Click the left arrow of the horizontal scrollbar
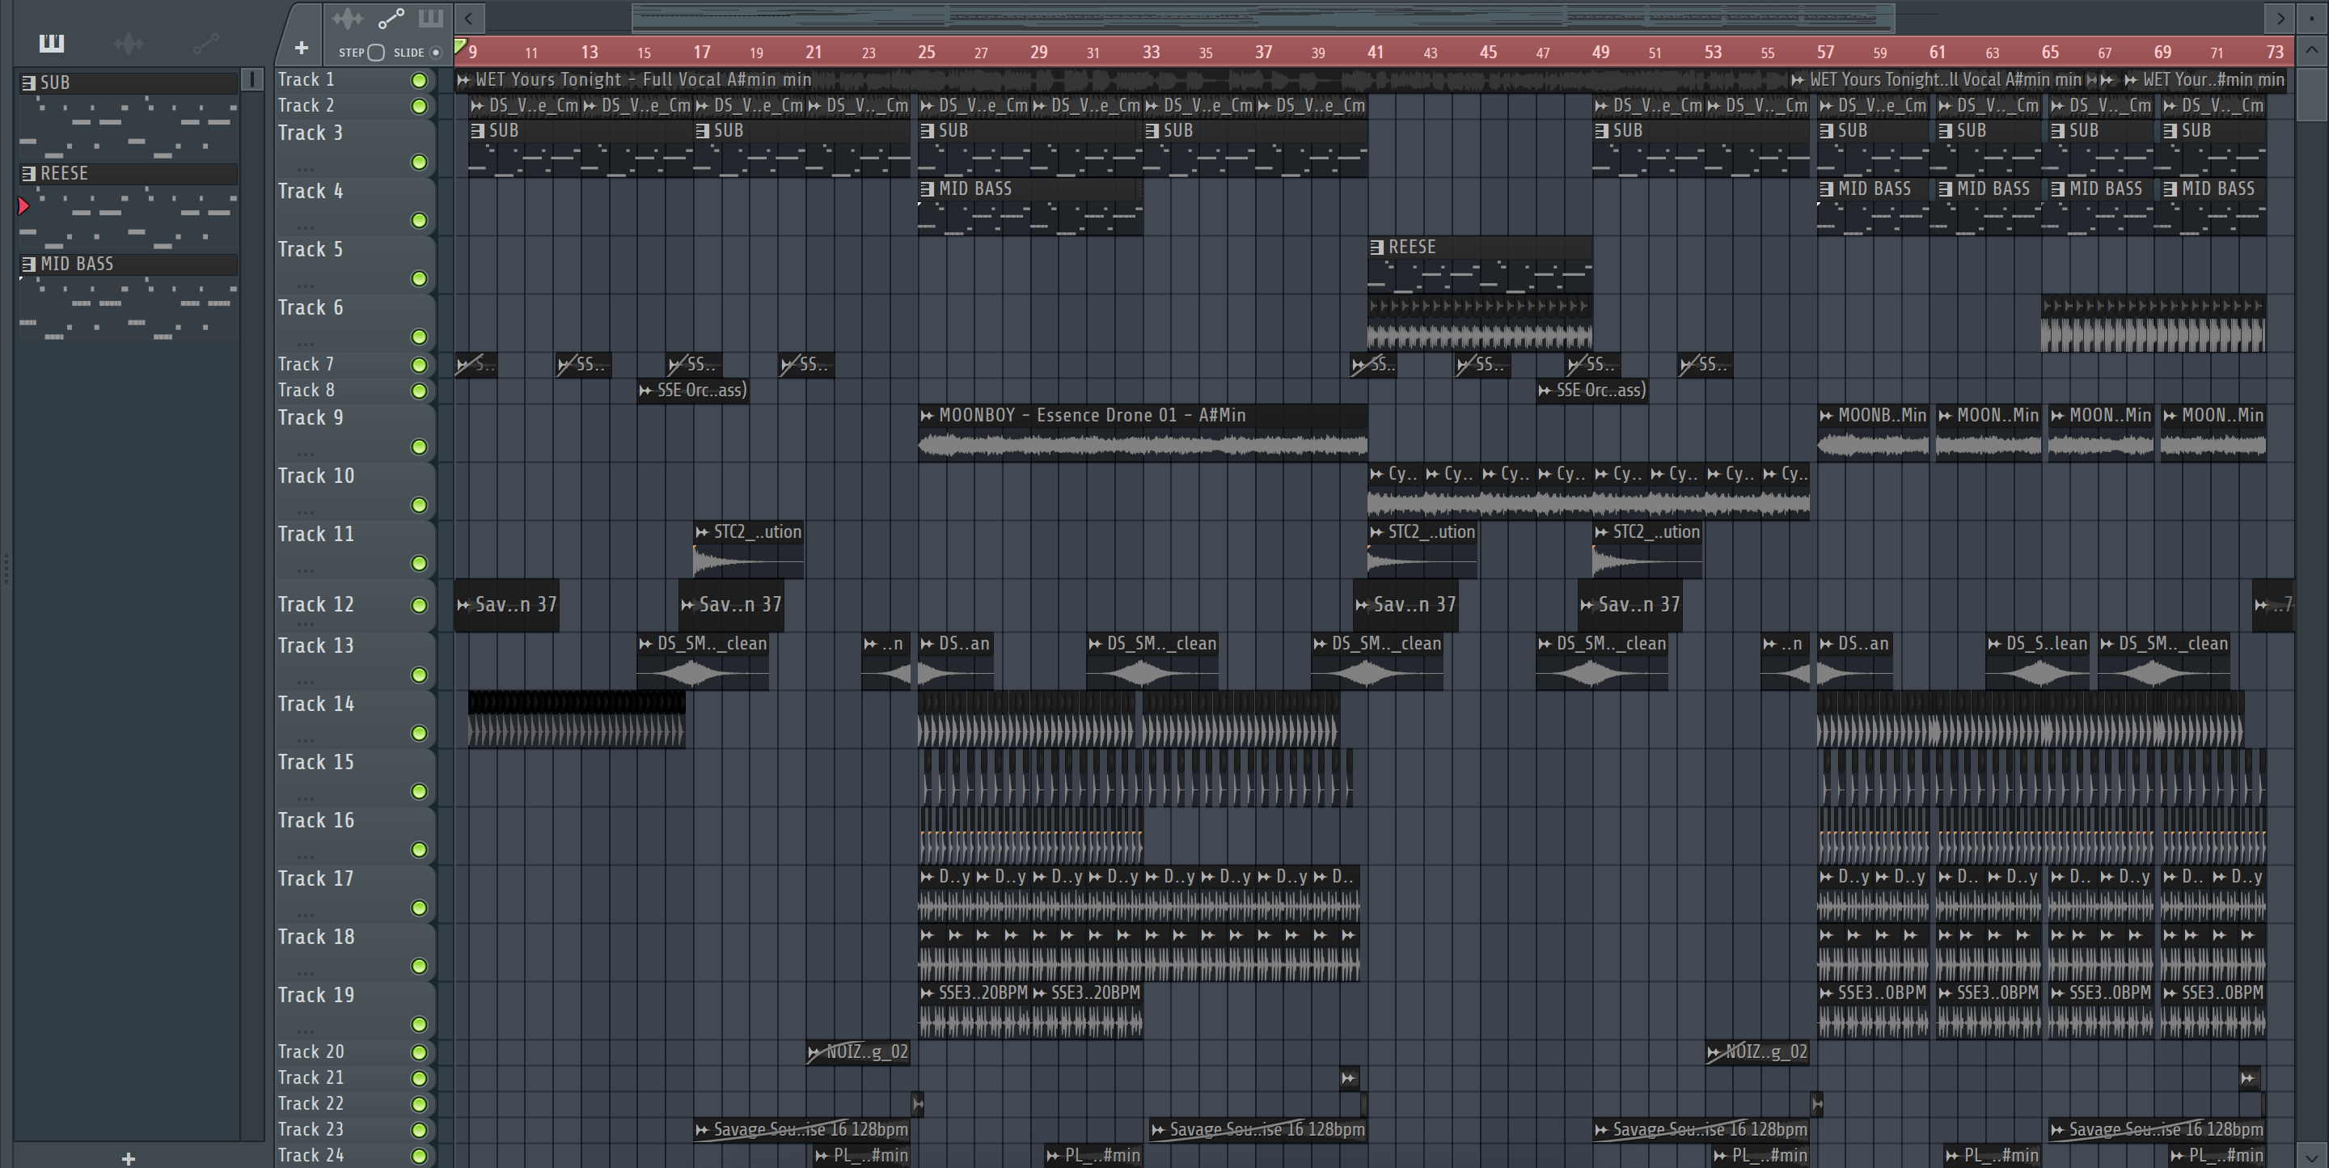Image resolution: width=2329 pixels, height=1168 pixels. coord(468,17)
